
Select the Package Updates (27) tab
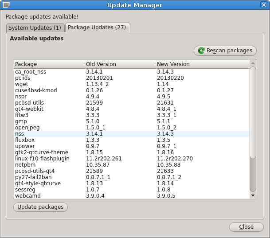pyautogui.click(x=97, y=27)
